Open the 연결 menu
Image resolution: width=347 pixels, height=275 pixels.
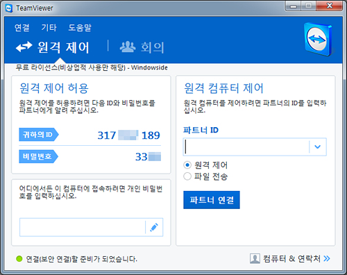(x=22, y=28)
